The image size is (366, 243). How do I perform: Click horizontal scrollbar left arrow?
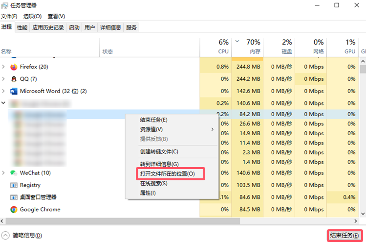[2, 221]
